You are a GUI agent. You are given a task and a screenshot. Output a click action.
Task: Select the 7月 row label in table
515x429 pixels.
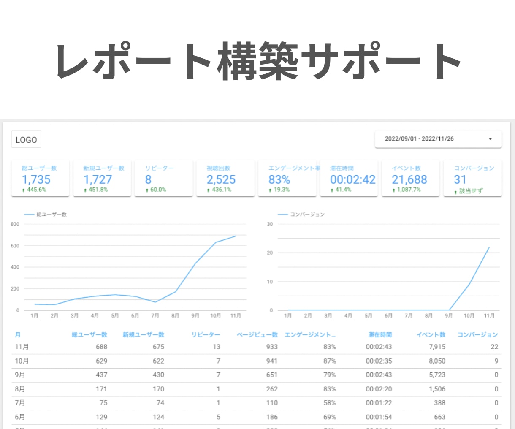20,403
